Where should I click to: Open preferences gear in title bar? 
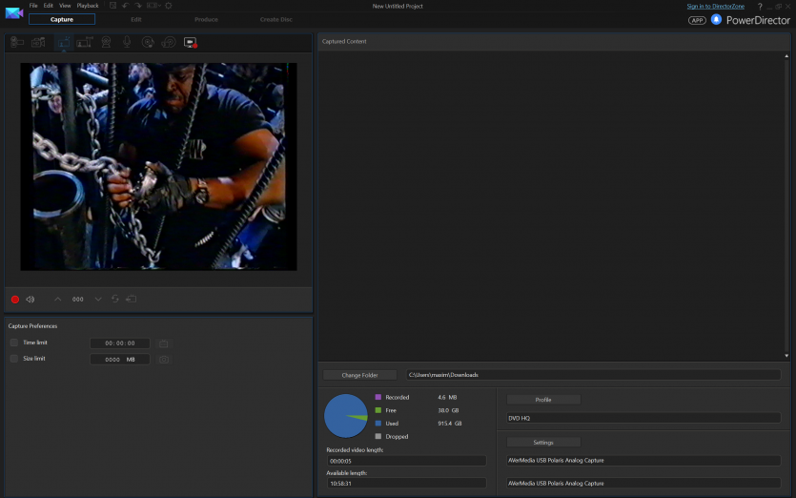(169, 6)
